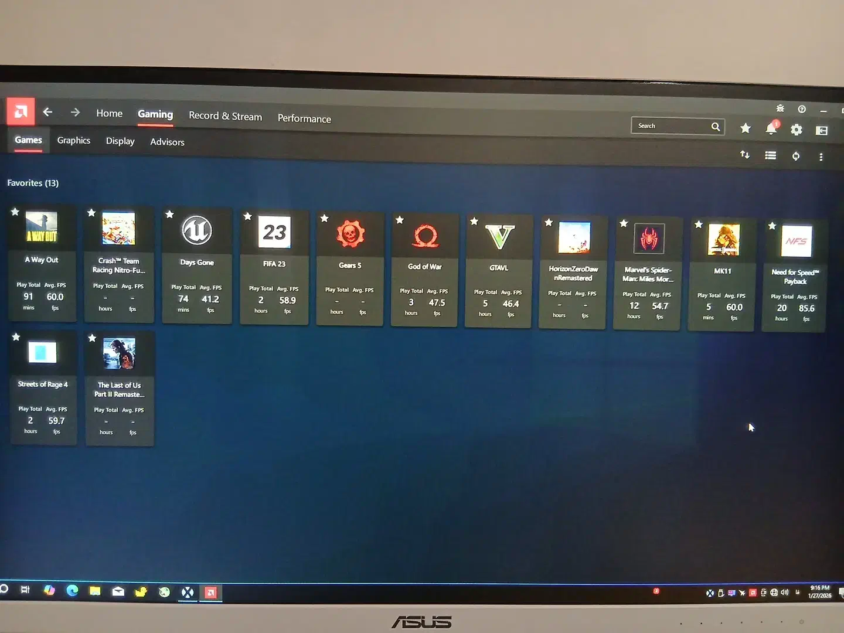Open the taskbar clock showing 9:16 PM
This screenshot has width=844, height=633.
[x=819, y=591]
